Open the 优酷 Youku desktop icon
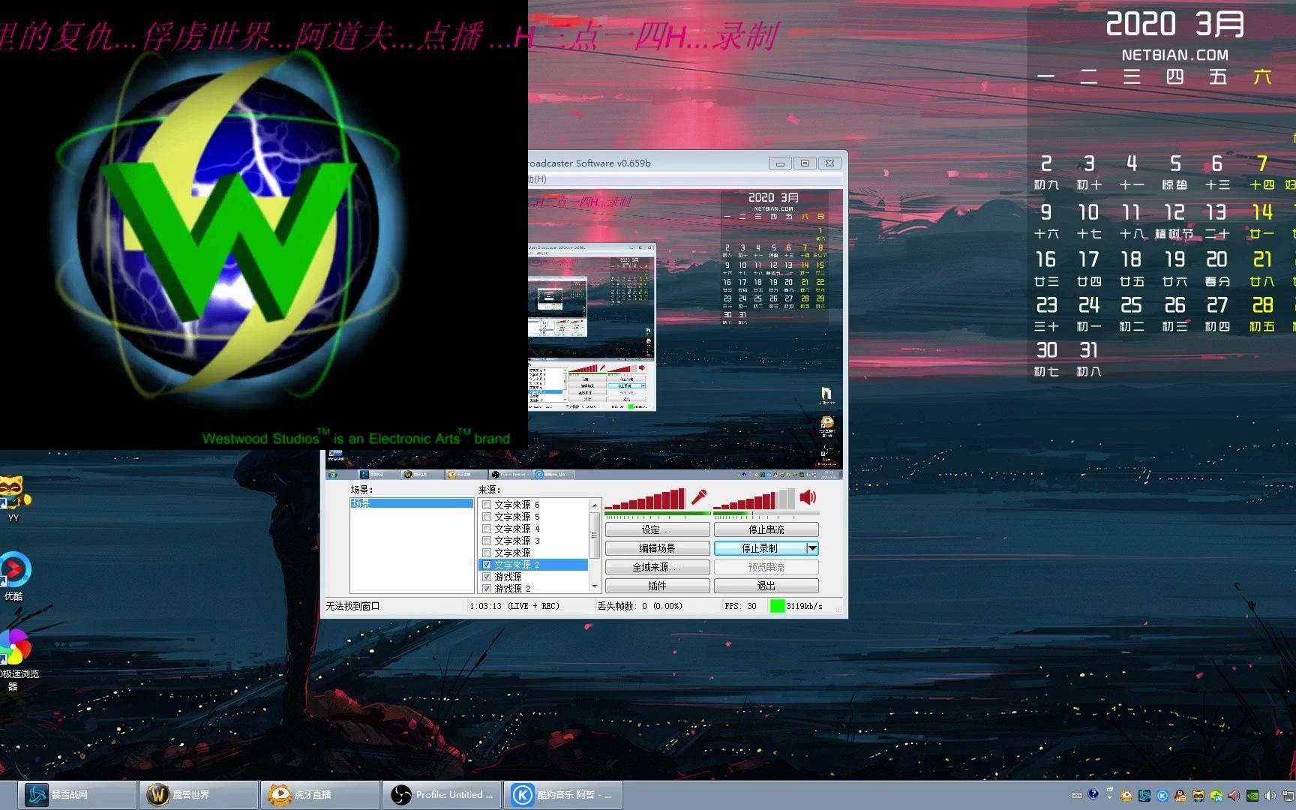Image resolution: width=1296 pixels, height=810 pixels. pyautogui.click(x=13, y=576)
